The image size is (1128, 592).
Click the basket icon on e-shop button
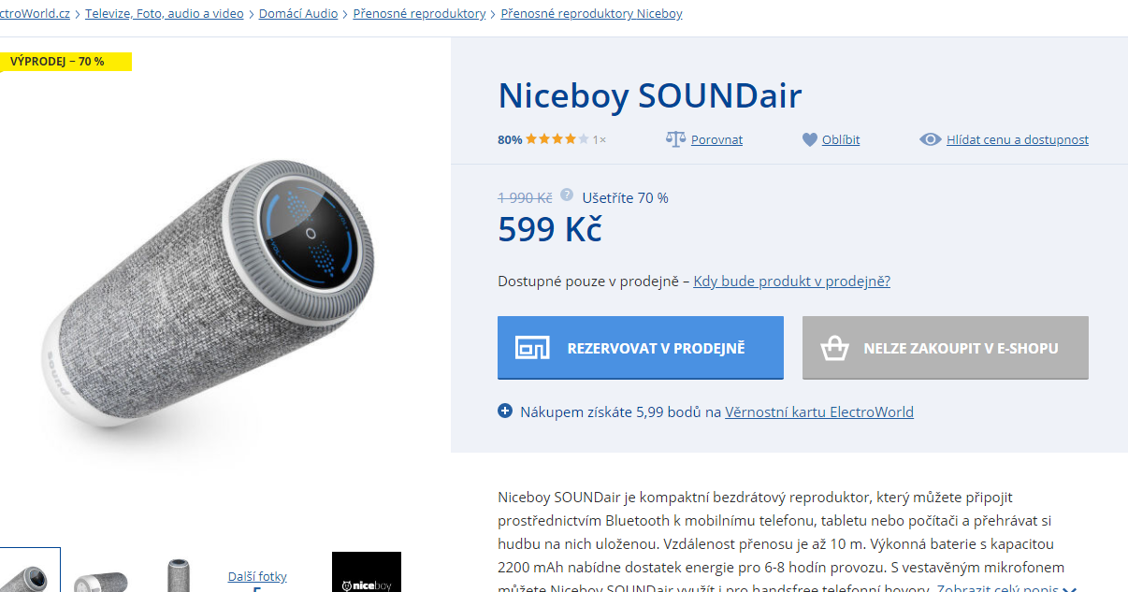tap(834, 348)
